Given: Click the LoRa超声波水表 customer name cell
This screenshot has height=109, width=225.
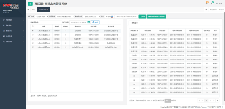Looking at the screenshot, I should [x=78, y=47].
